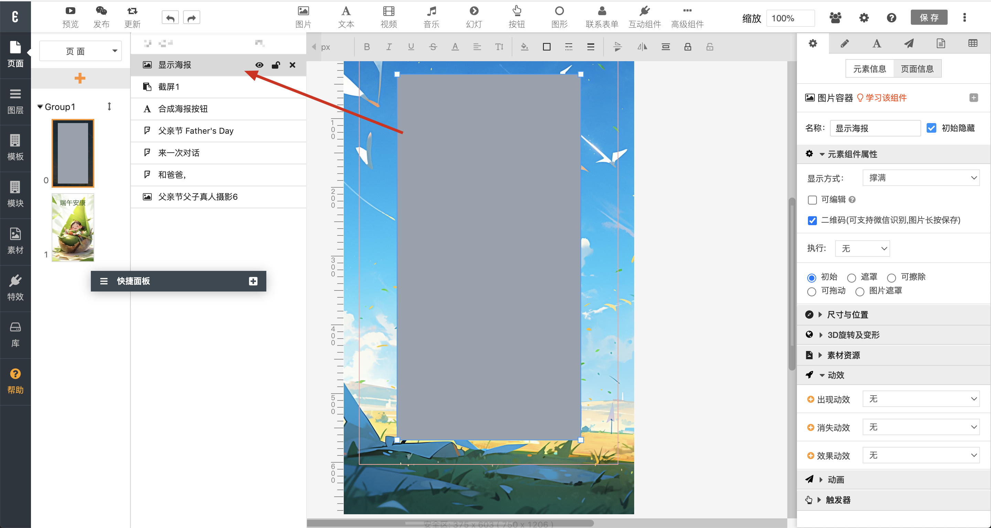Enable the 可编辑 checkbox

[812, 200]
